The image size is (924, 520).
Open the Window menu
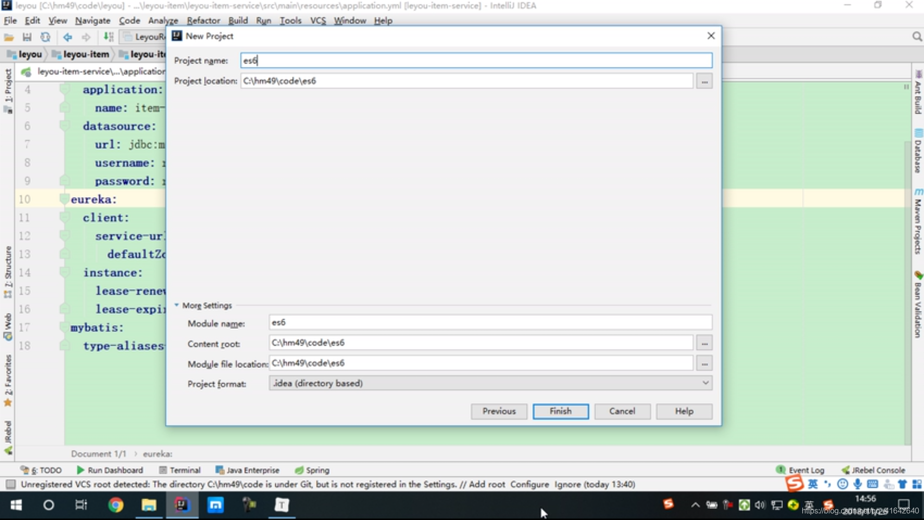tap(350, 21)
